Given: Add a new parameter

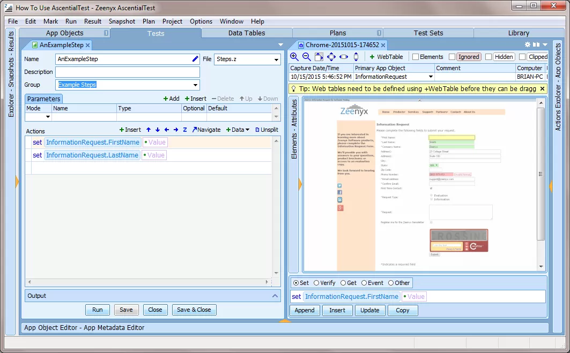Looking at the screenshot, I should click(171, 99).
